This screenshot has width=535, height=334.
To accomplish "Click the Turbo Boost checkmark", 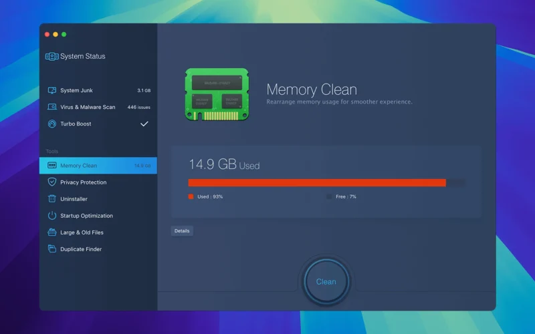I will (x=144, y=124).
